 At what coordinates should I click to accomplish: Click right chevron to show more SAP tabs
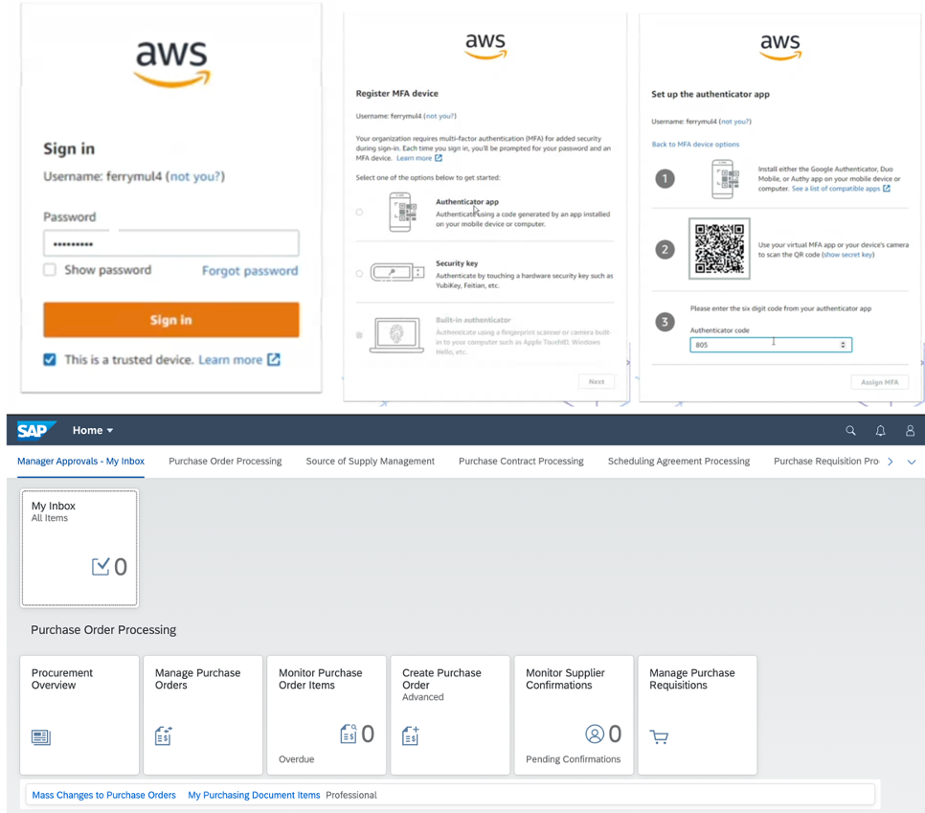(x=891, y=462)
